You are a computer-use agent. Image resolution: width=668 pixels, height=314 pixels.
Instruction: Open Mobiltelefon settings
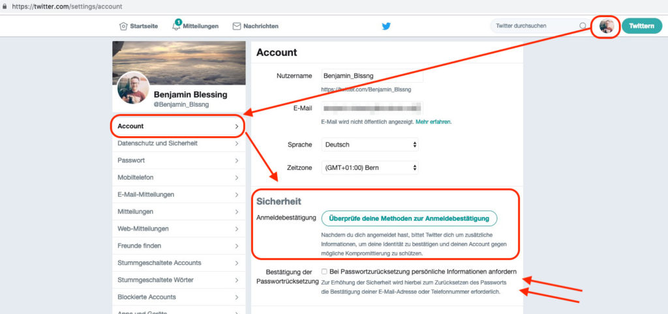coord(178,177)
